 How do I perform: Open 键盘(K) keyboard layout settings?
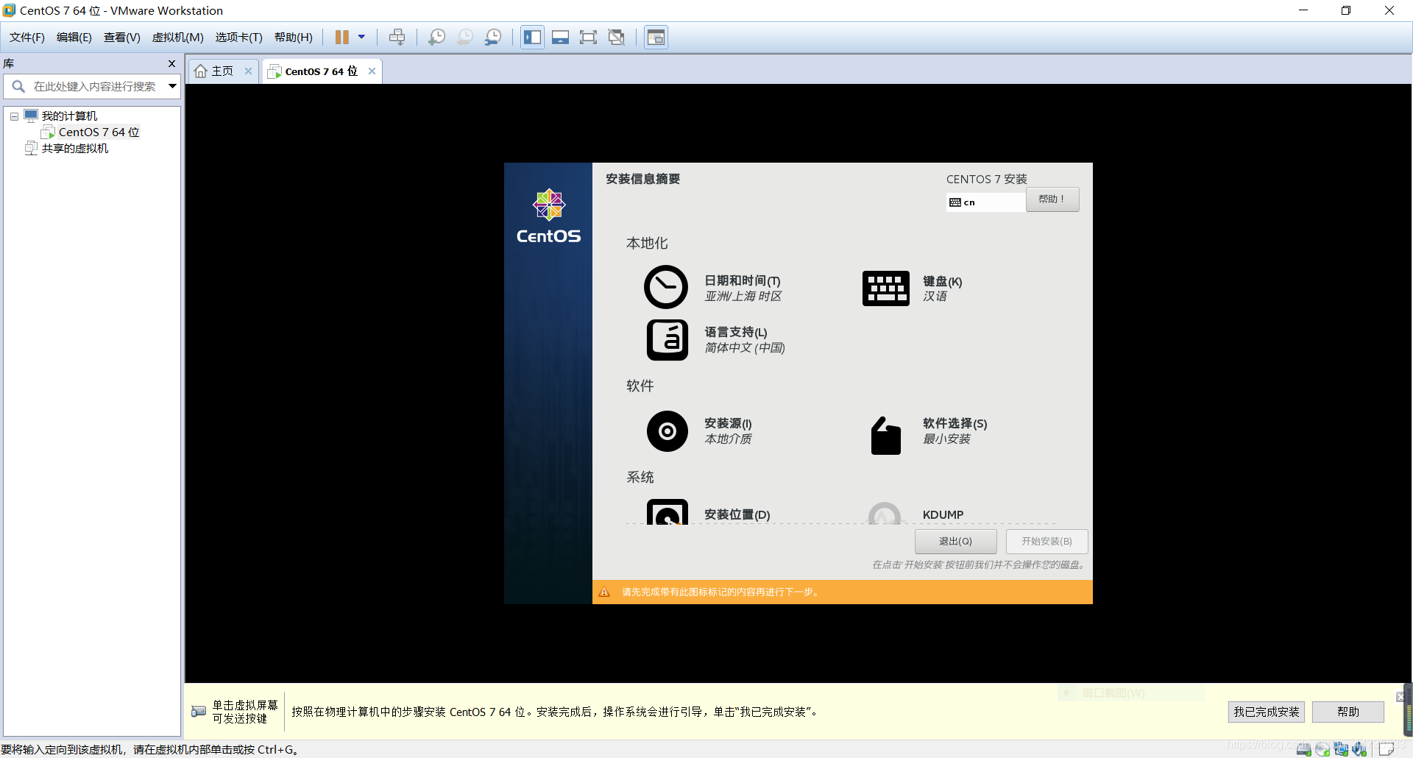click(885, 288)
